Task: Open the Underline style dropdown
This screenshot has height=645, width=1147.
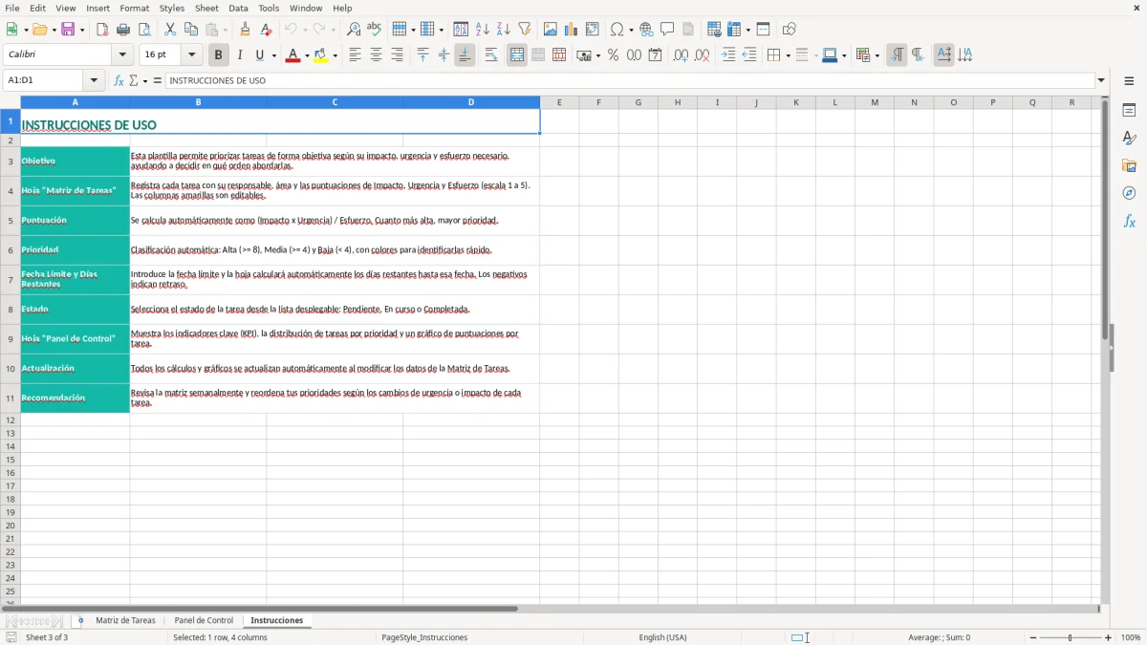Action: click(x=273, y=55)
